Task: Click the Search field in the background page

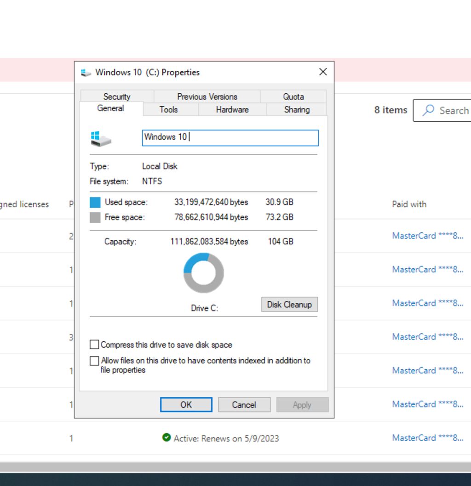Action: [442, 110]
